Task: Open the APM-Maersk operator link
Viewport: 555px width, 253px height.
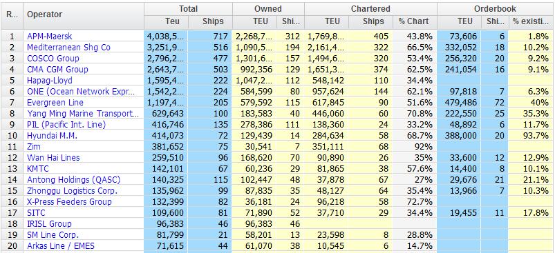Action: pos(50,37)
